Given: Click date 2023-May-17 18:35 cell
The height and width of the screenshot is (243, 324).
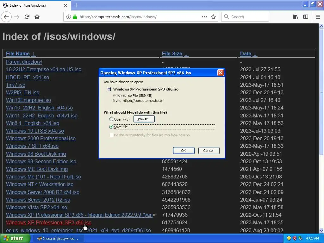Looking at the screenshot, I should click(x=262, y=223).
